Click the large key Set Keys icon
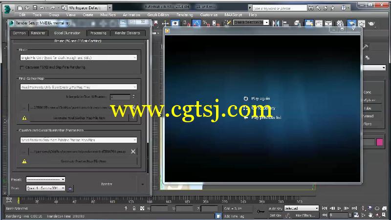391x220 pixels. tap(261, 212)
